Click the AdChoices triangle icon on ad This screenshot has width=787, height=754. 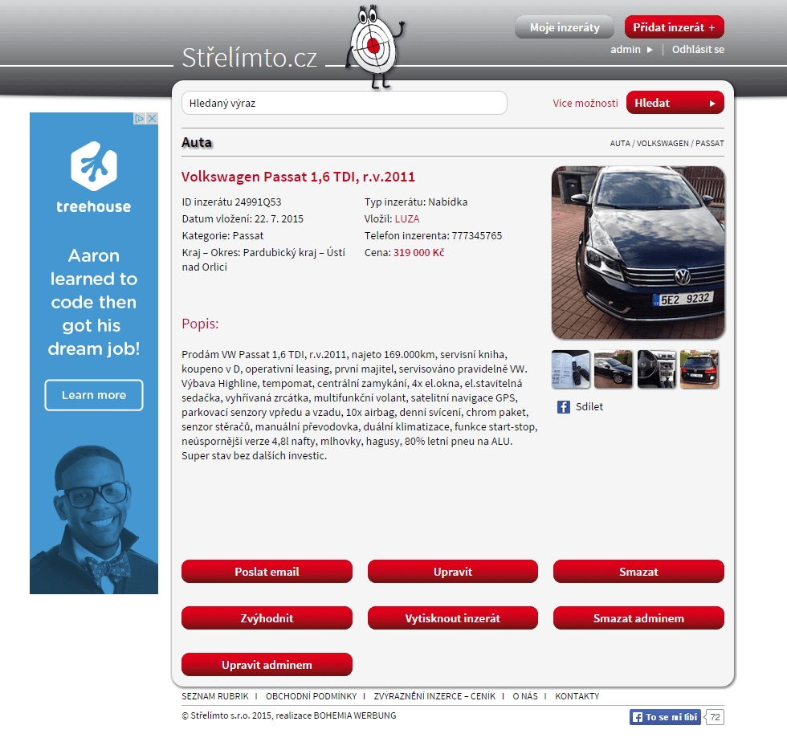[x=140, y=119]
